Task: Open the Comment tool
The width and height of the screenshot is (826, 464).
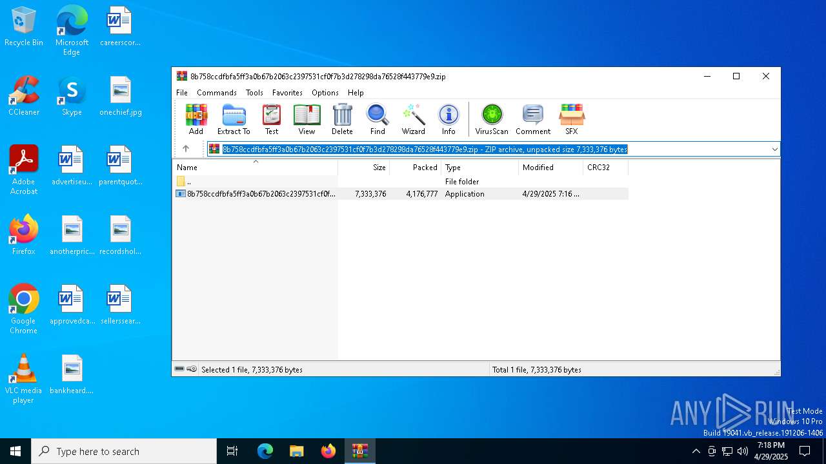Action: 533,120
